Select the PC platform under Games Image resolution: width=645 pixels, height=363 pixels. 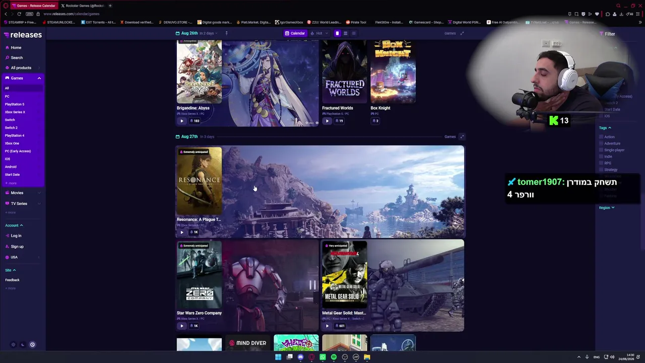click(7, 96)
